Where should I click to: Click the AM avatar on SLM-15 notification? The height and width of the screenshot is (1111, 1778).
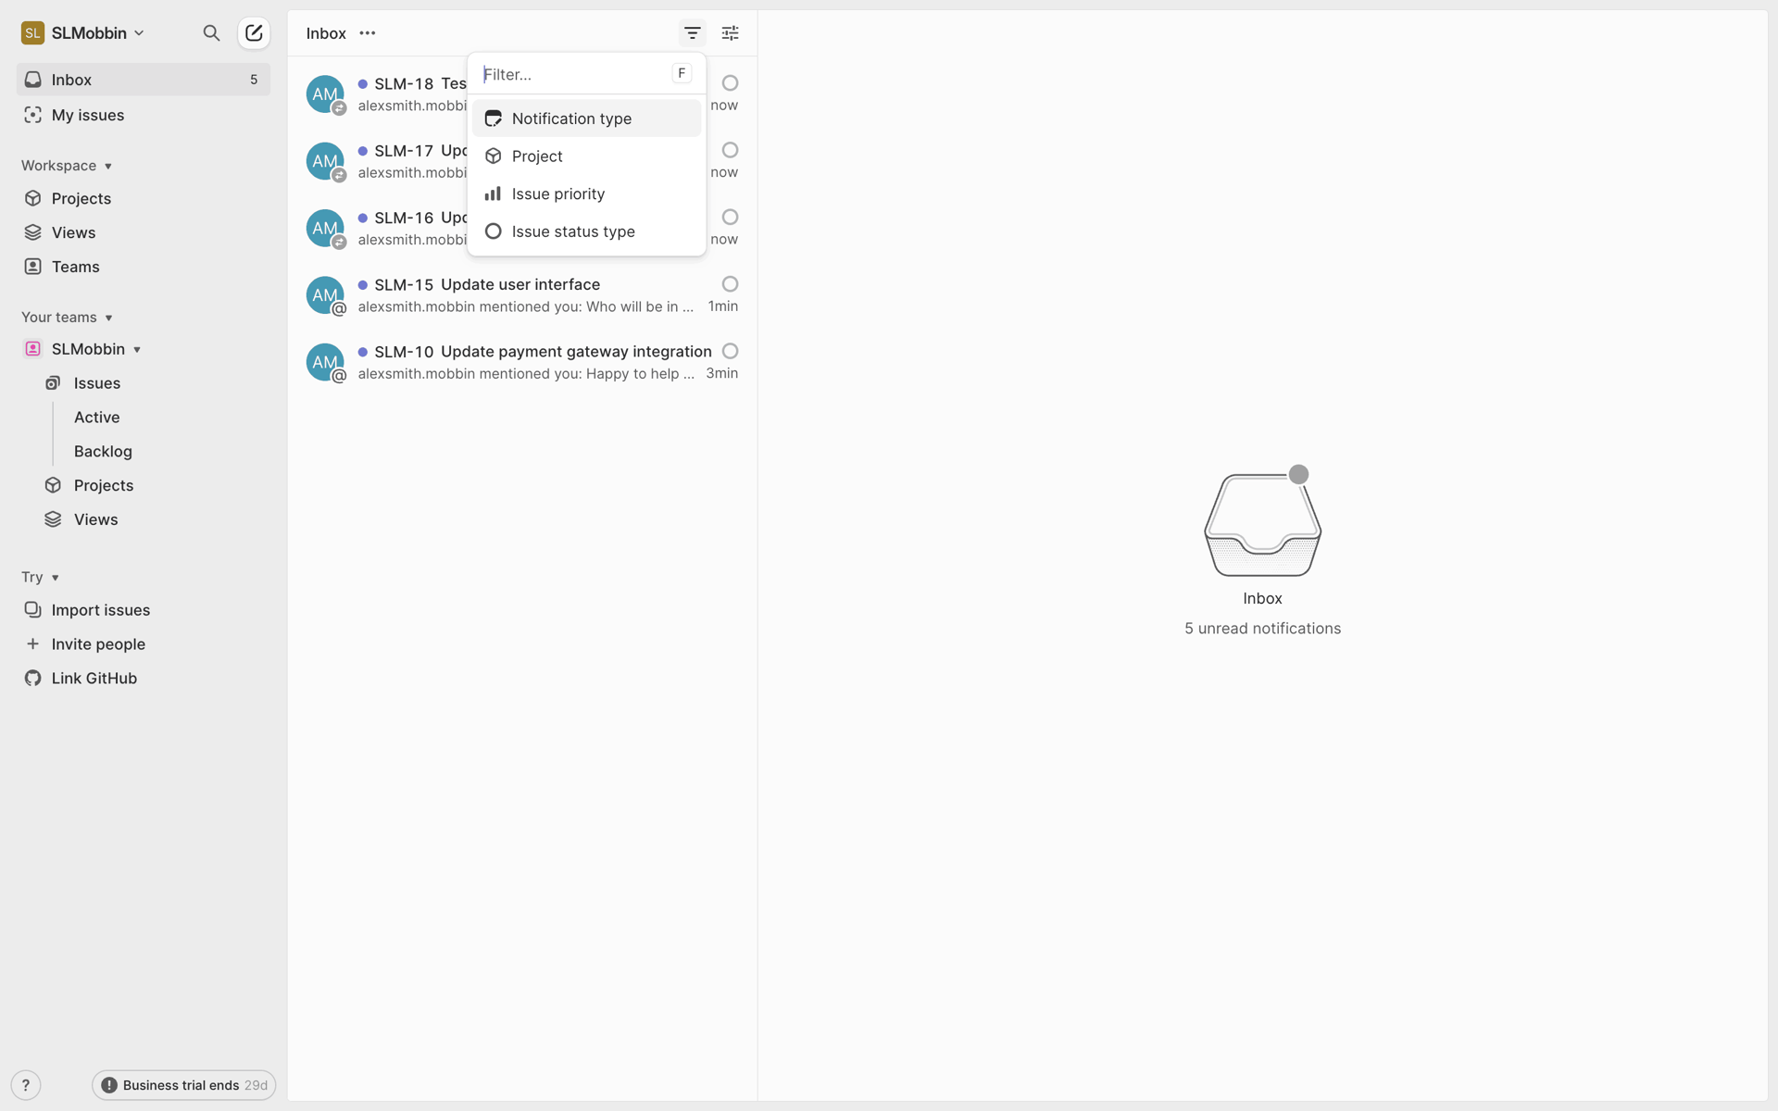325,295
